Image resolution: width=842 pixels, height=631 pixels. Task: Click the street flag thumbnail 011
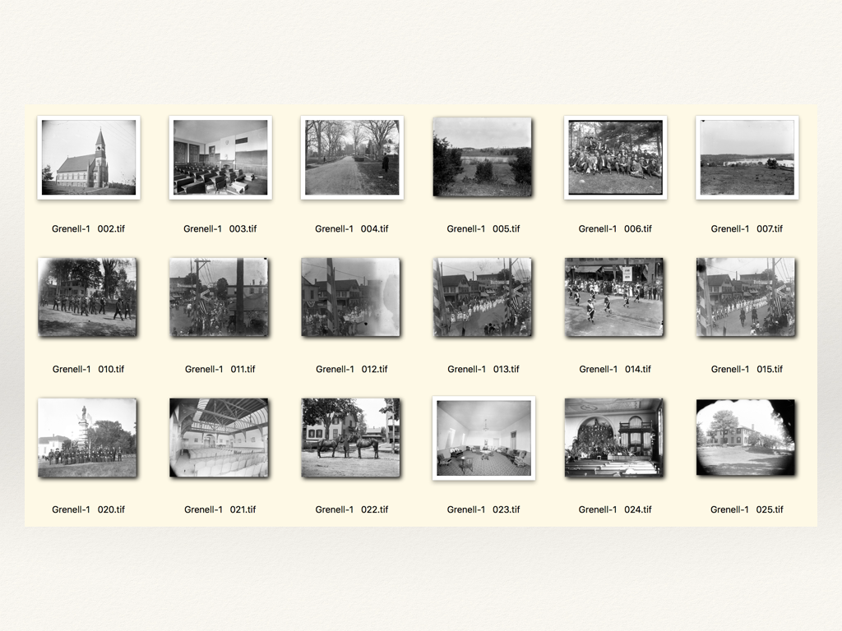tap(219, 297)
